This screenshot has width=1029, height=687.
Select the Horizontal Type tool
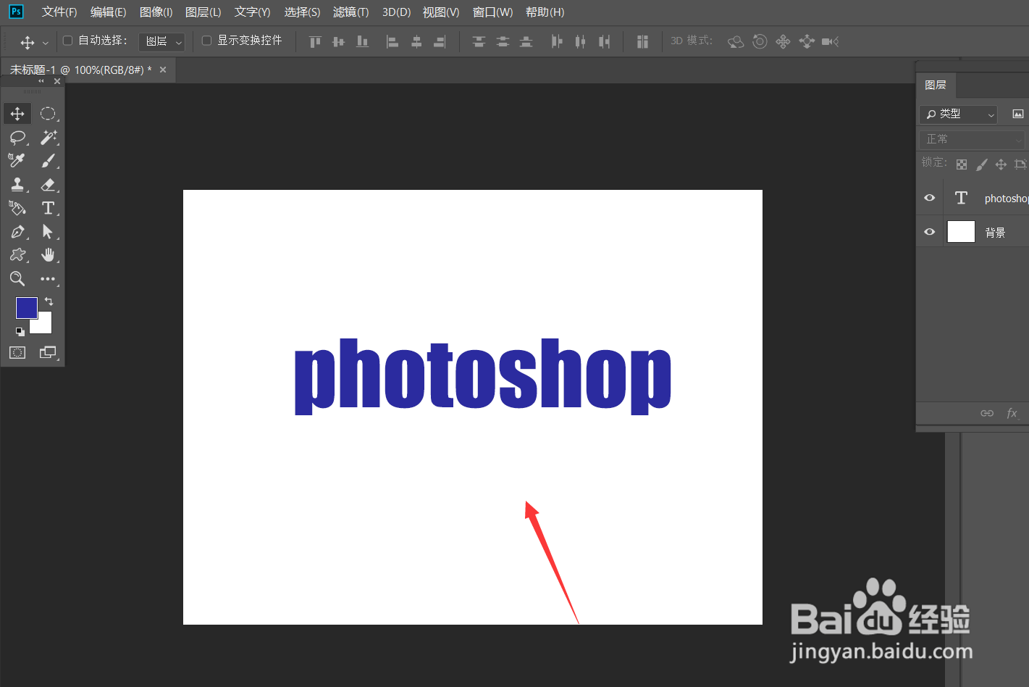[48, 208]
